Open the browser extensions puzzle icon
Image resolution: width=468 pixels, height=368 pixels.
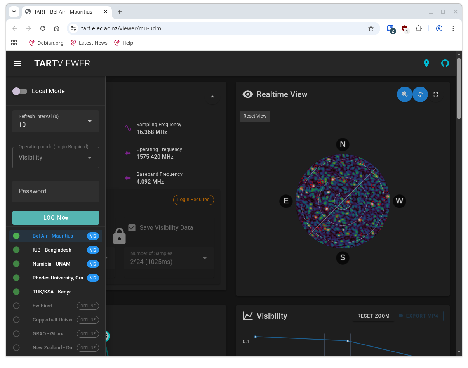point(418,28)
